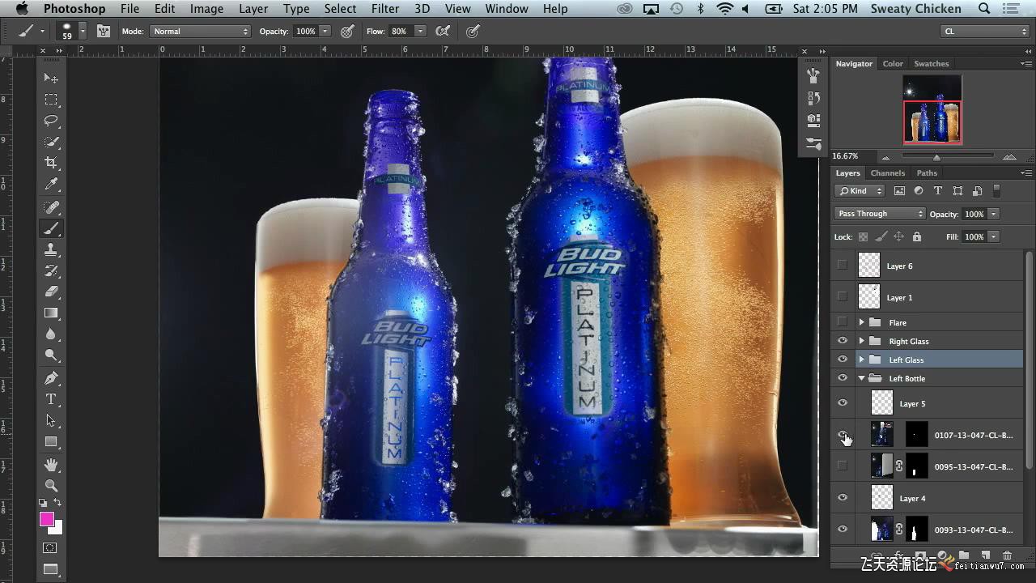This screenshot has height=583, width=1036.
Task: Select the Crop tool
Action: [51, 163]
